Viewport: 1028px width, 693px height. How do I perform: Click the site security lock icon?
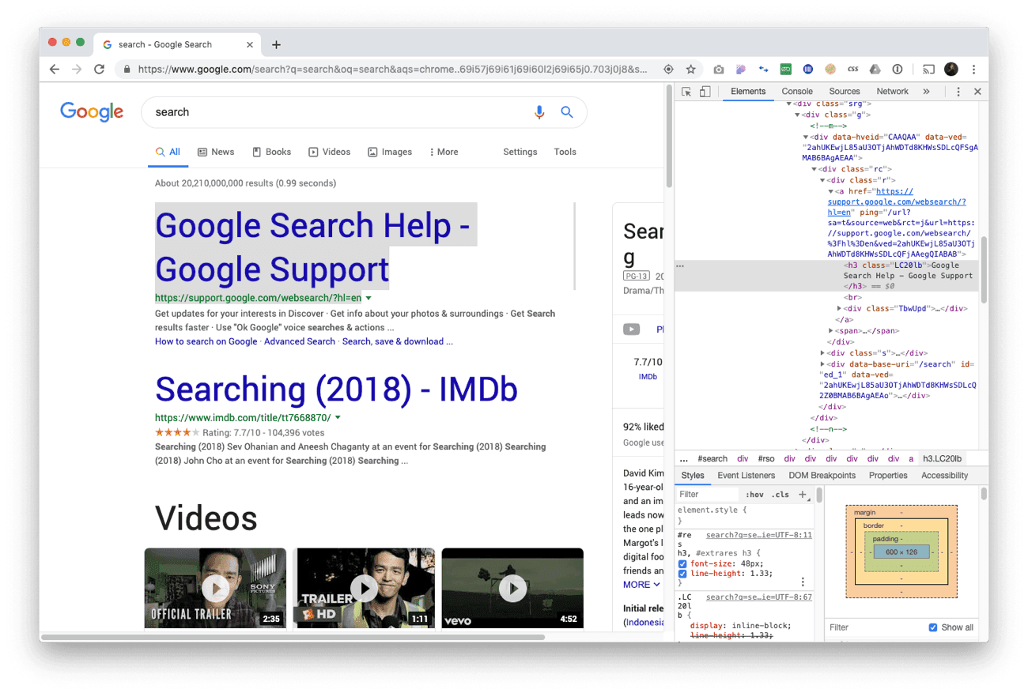pyautogui.click(x=127, y=70)
